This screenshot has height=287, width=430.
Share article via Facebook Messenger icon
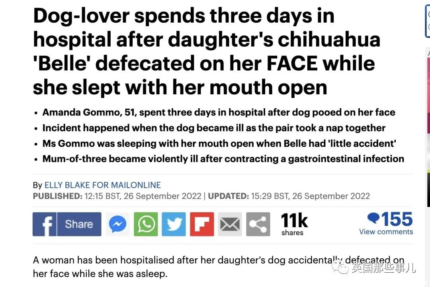[117, 224]
